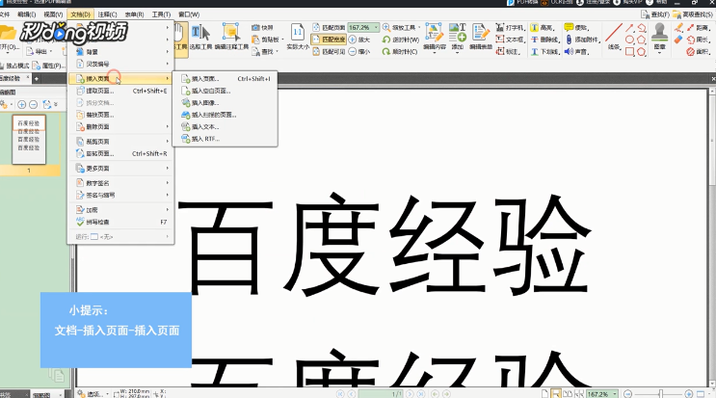Image resolution: width=716 pixels, height=398 pixels.
Task: Select the page 1 thumbnail
Action: click(x=29, y=140)
